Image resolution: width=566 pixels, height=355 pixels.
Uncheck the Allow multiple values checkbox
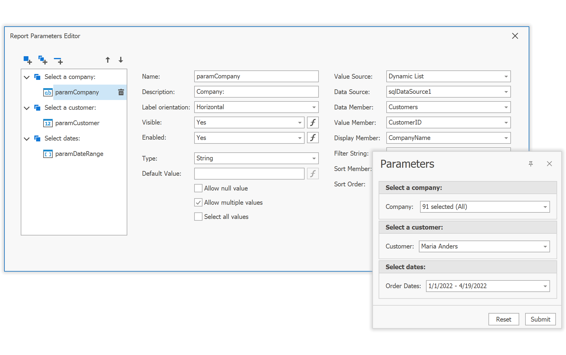coord(198,202)
